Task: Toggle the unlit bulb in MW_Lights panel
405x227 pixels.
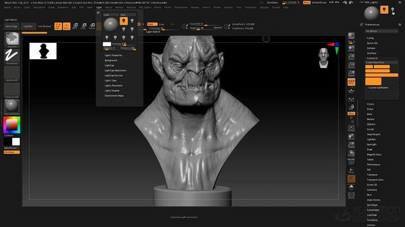Action: pos(392,10)
